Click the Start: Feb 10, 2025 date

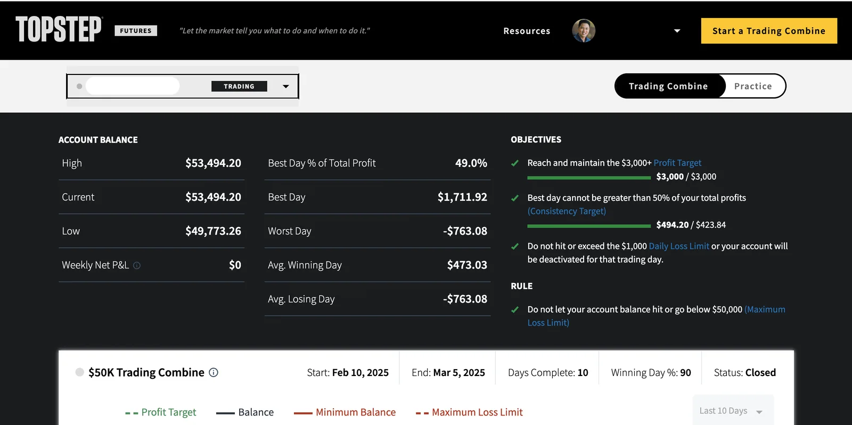pos(348,373)
